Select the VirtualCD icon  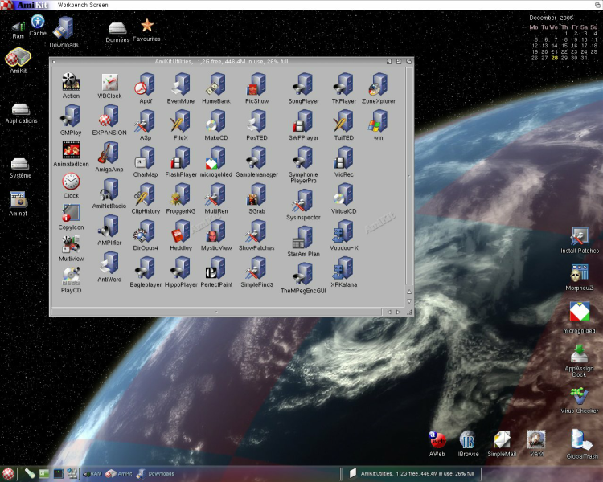(344, 194)
